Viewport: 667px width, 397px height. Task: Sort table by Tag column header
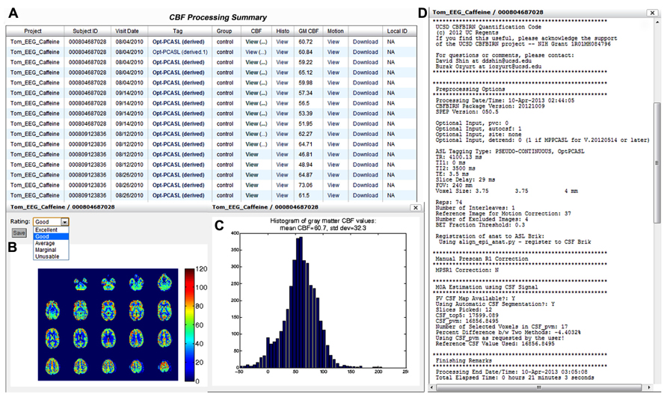[x=178, y=31]
